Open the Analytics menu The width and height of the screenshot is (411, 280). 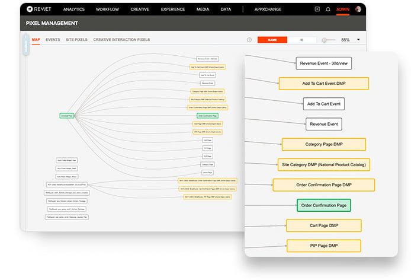[x=73, y=9]
